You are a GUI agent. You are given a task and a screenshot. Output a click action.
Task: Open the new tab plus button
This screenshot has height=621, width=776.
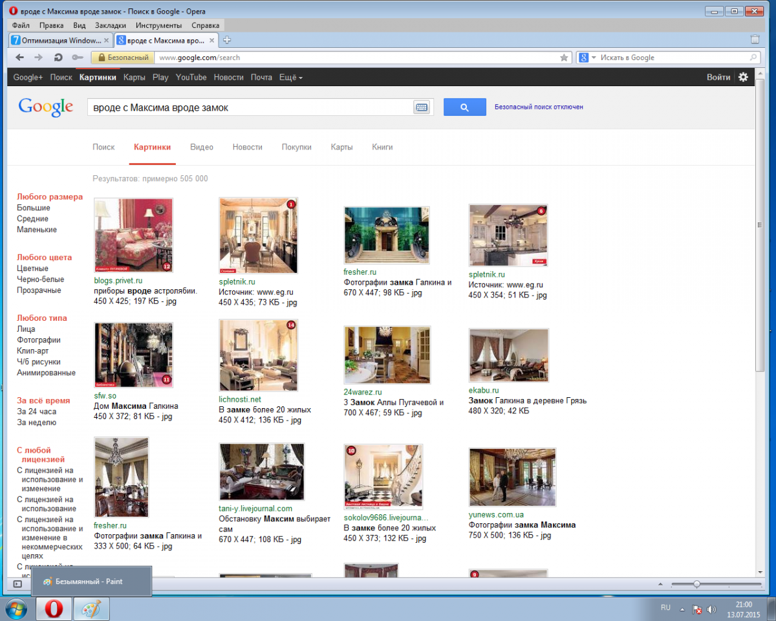227,40
